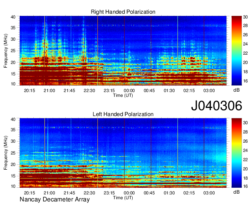Screen dimensions: 252x204
Task: Click the "Right Handed Polarization" plot title
Action: (123, 12)
